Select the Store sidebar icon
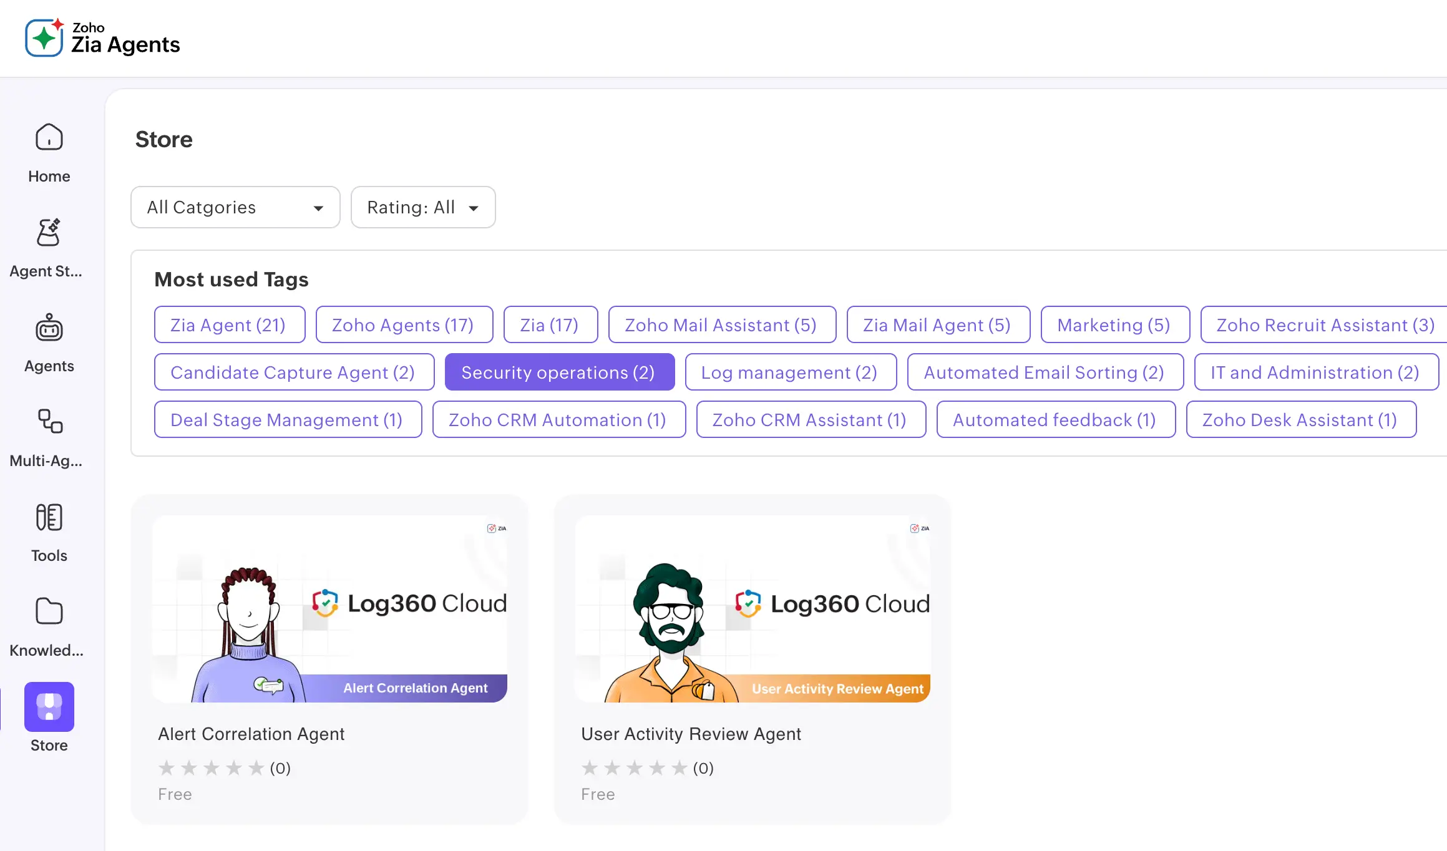Image resolution: width=1447 pixels, height=851 pixels. pos(49,706)
